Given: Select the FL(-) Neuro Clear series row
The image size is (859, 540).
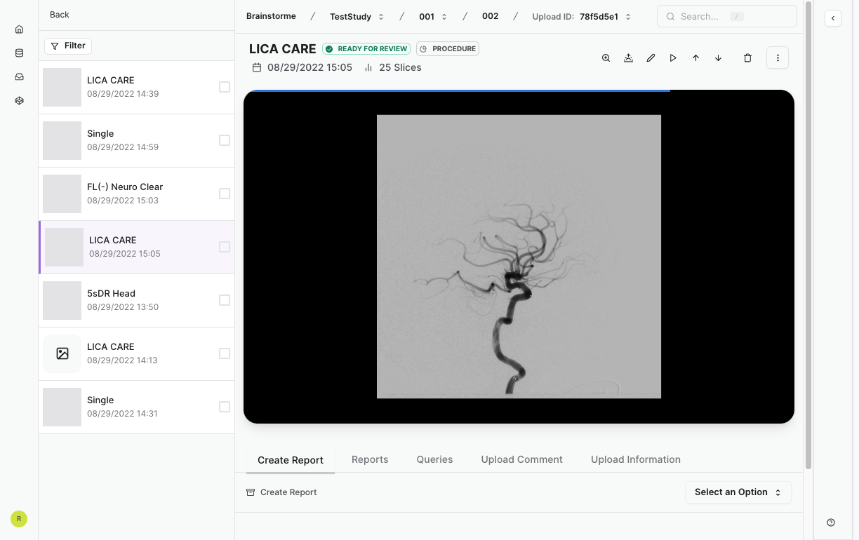Looking at the screenshot, I should tap(136, 194).
